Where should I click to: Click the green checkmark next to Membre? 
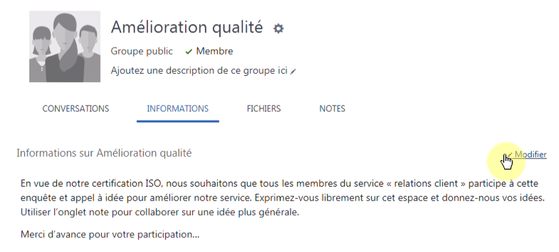pos(189,52)
